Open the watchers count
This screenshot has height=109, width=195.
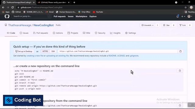(157, 25)
